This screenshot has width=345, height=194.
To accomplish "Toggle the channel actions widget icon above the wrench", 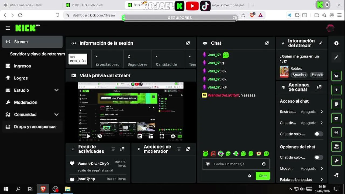I will coord(336,147).
